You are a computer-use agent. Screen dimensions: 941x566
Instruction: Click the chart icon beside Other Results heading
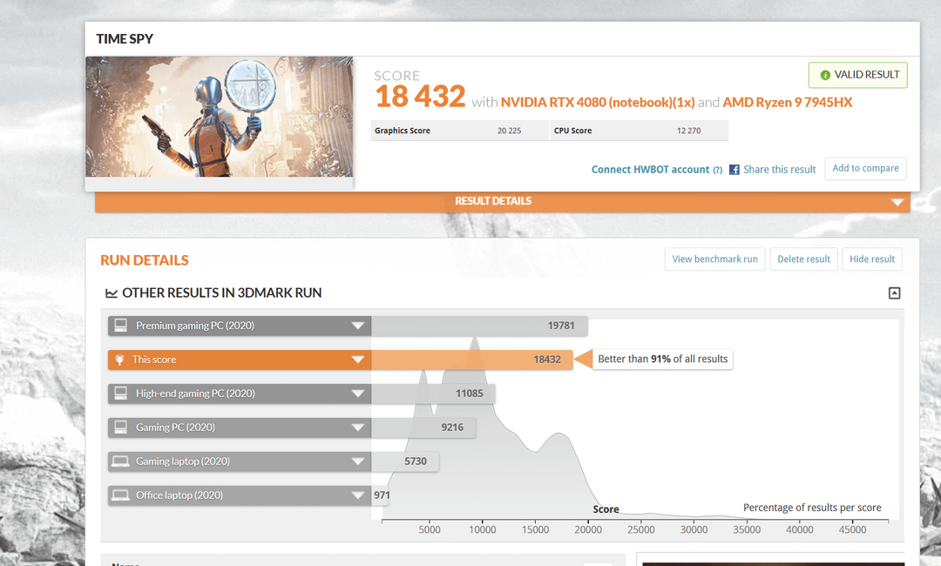pos(112,293)
